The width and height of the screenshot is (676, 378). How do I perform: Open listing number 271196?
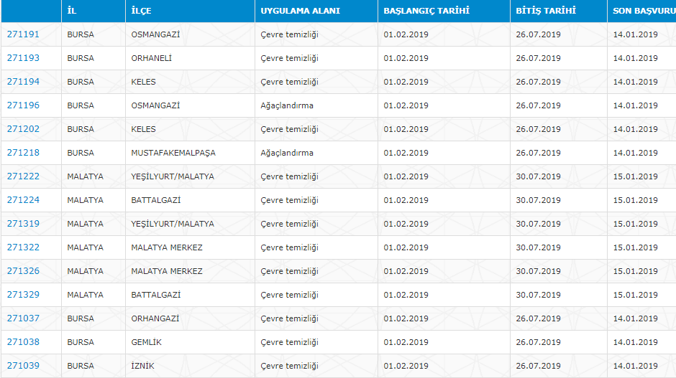pos(23,105)
